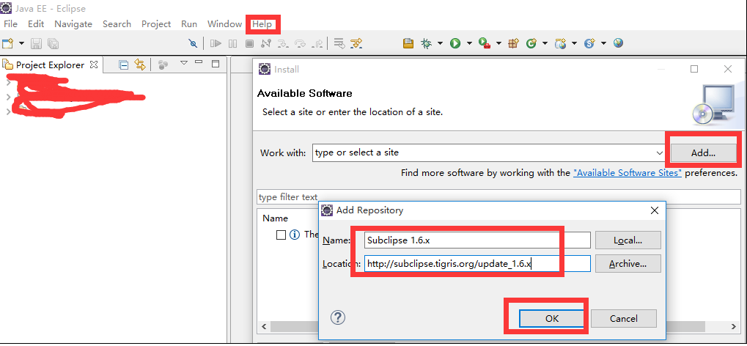The height and width of the screenshot is (346, 747).
Task: Close the Add Repository dialog
Action: point(655,210)
